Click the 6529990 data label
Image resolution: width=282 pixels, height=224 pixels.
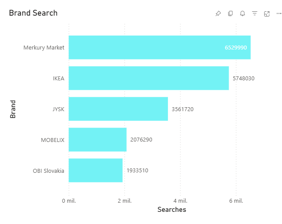pyautogui.click(x=236, y=47)
